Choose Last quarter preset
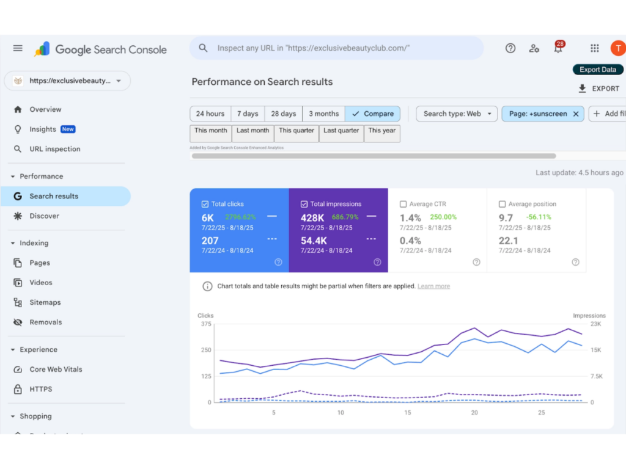626x469 pixels. 341,134
